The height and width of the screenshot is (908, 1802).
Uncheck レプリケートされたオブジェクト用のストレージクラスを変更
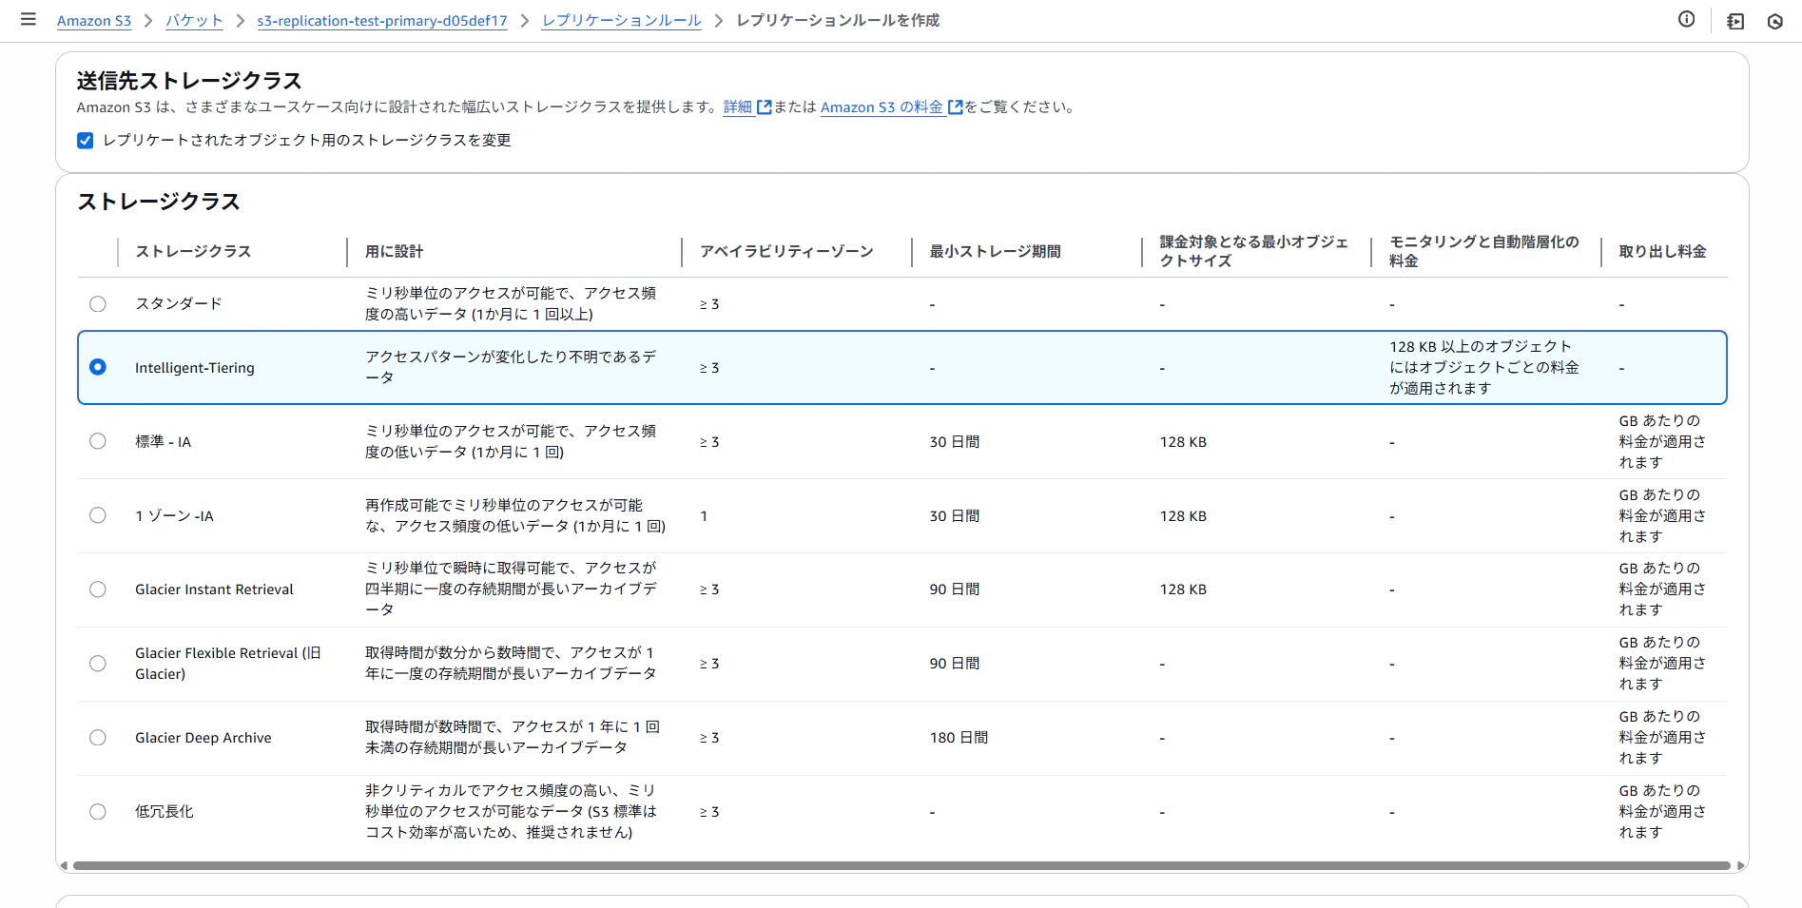85,140
